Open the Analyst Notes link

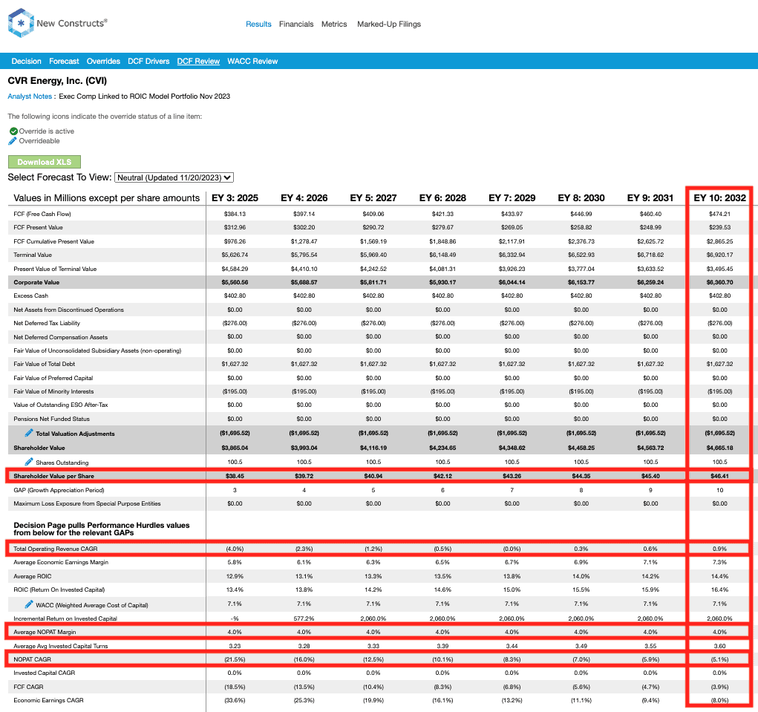pyautogui.click(x=30, y=97)
